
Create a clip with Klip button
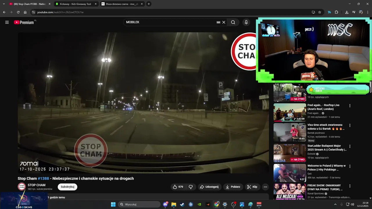[252, 187]
